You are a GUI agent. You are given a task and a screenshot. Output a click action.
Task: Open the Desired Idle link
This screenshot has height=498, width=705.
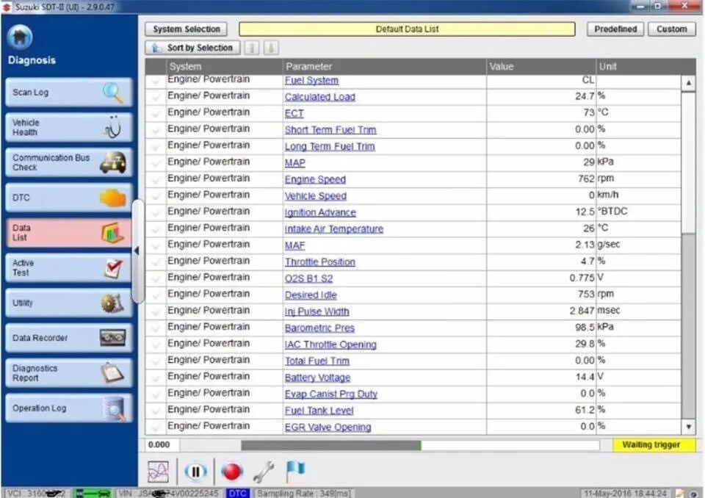coord(311,295)
